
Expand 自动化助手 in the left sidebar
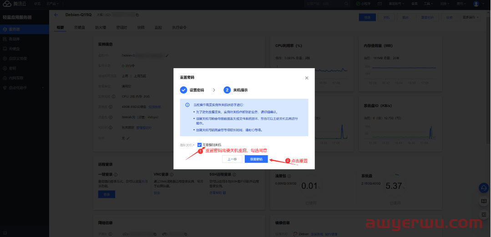25,88
